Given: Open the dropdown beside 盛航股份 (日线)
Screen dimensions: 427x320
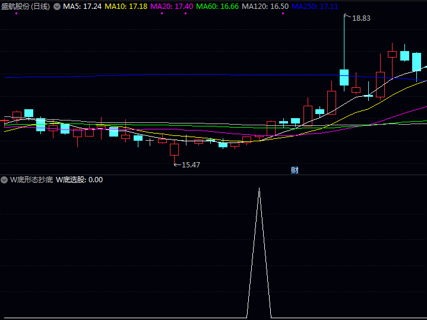Looking at the screenshot, I should point(56,6).
